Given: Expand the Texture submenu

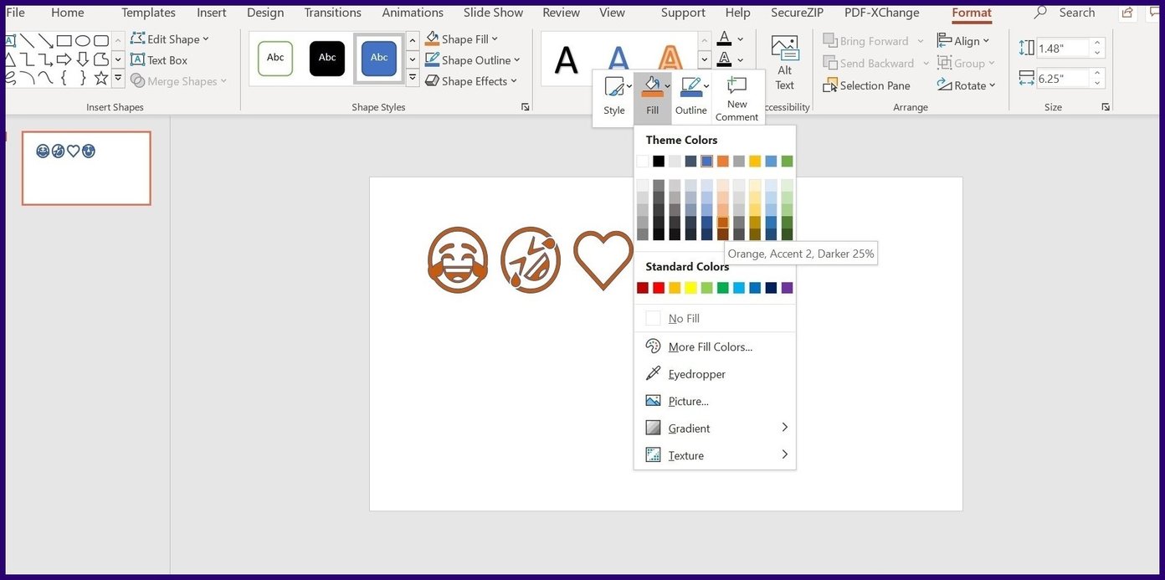Looking at the screenshot, I should (x=715, y=455).
